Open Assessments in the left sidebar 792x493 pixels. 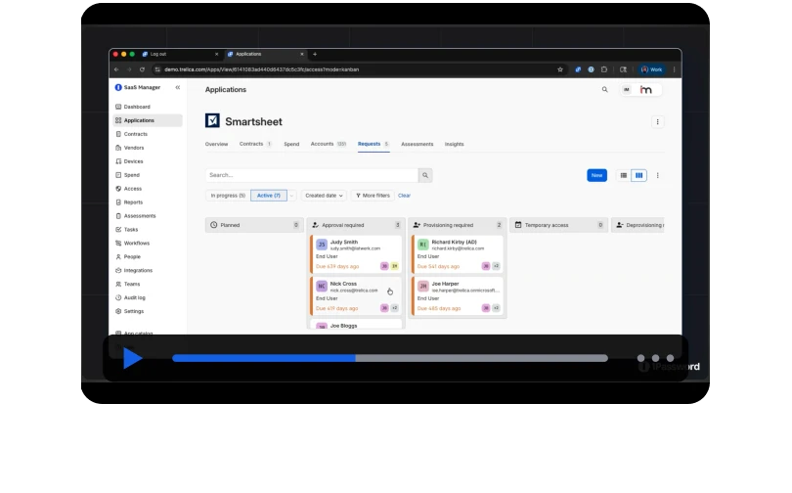pyautogui.click(x=140, y=215)
